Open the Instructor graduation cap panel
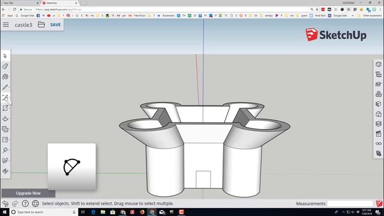This screenshot has height=216, width=384. click(x=379, y=84)
